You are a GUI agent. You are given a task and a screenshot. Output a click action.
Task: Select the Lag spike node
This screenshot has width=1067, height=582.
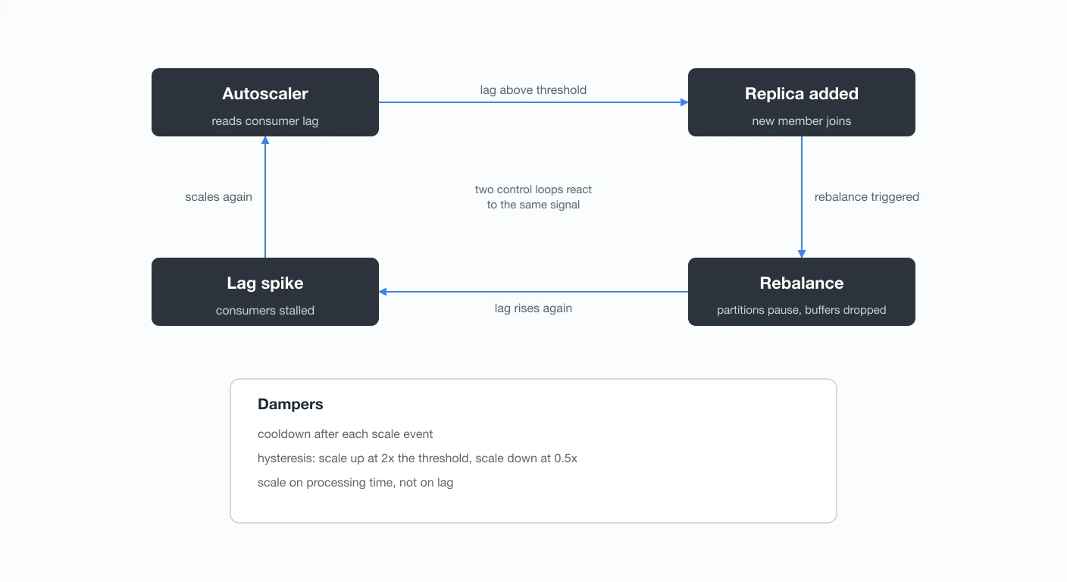tap(265, 292)
